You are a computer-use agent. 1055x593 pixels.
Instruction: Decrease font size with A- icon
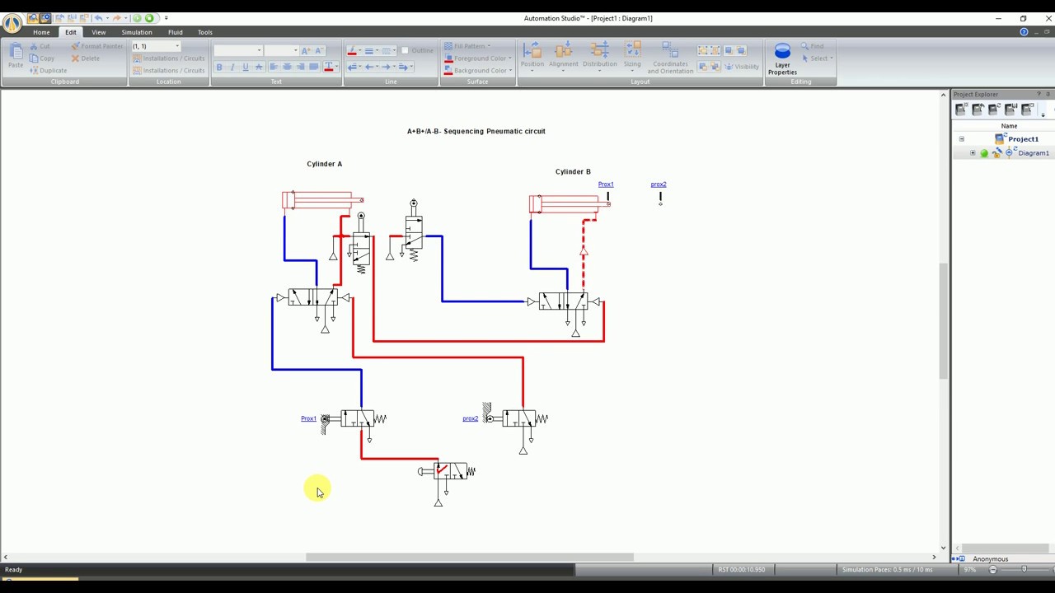click(320, 51)
